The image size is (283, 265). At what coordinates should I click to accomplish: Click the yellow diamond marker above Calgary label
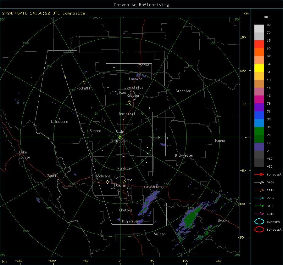coord(124,181)
